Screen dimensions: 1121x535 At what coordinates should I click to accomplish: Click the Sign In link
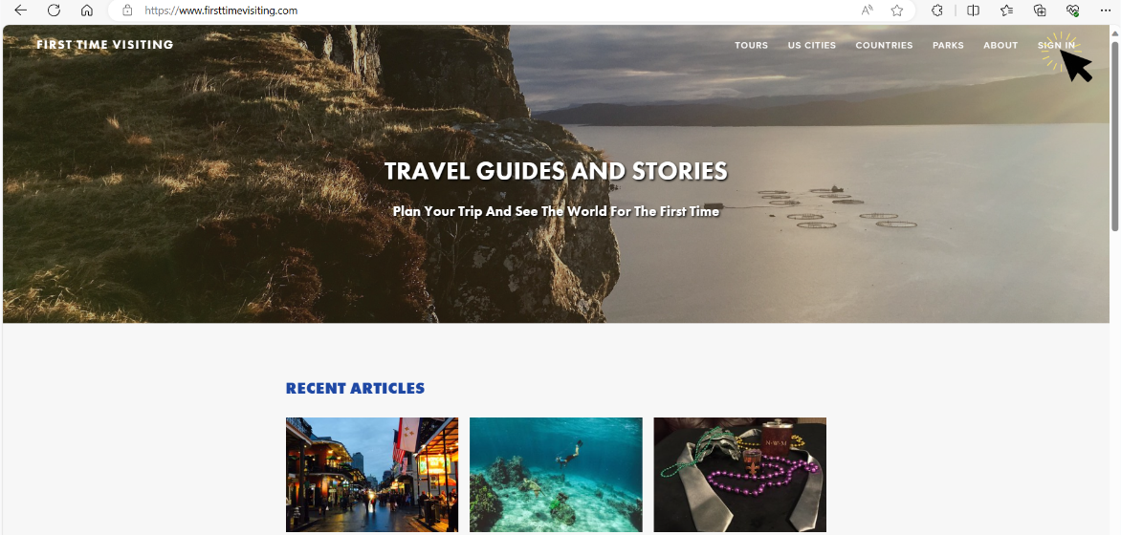click(1056, 45)
